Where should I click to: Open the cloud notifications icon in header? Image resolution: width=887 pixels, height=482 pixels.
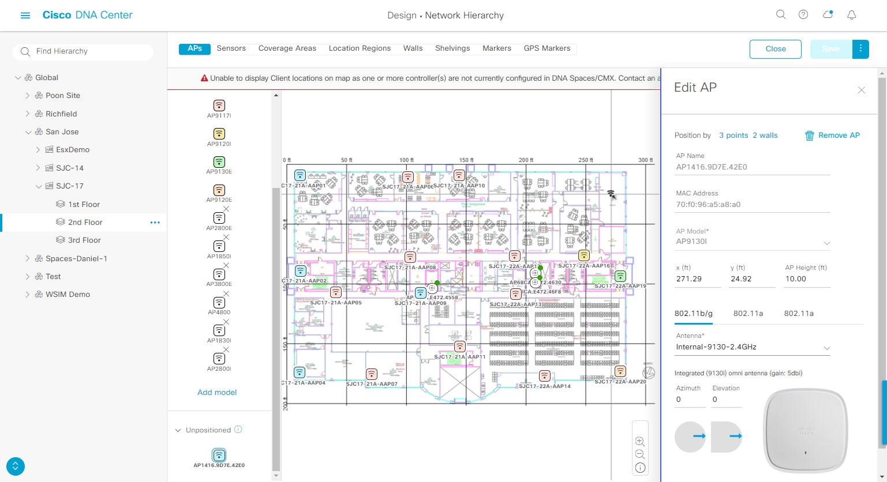pos(828,15)
